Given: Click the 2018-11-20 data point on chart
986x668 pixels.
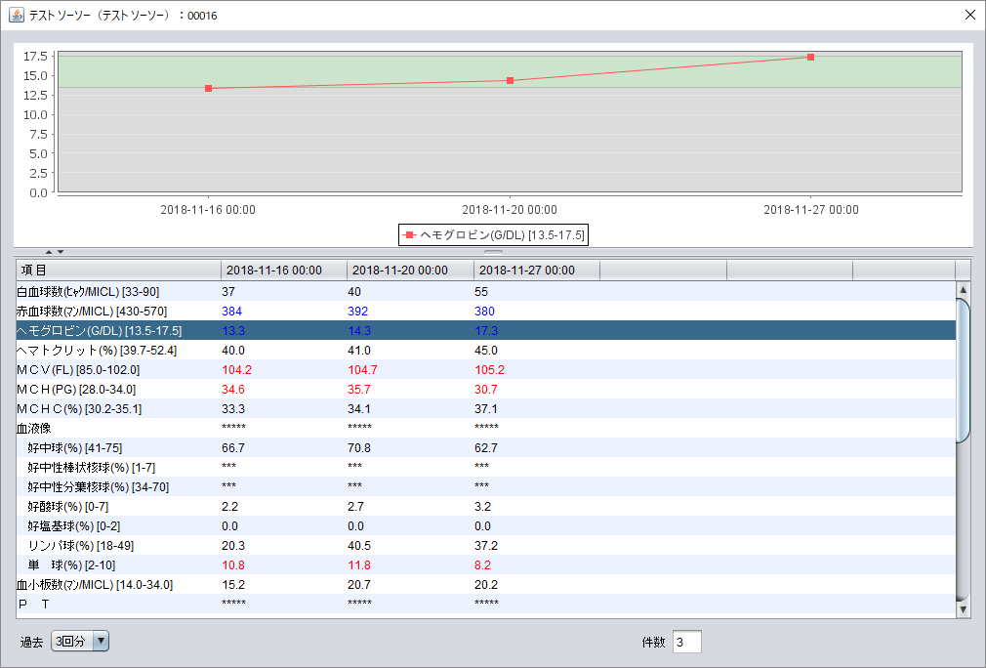Looking at the screenshot, I should click(x=510, y=80).
